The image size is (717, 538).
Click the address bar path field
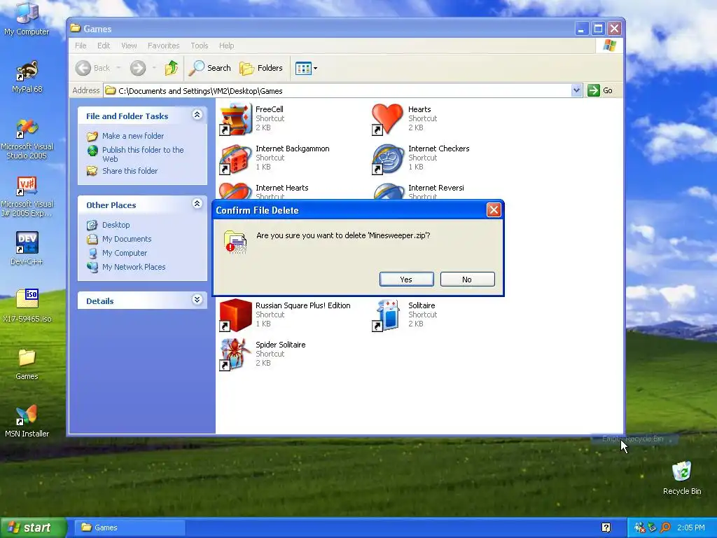(337, 90)
